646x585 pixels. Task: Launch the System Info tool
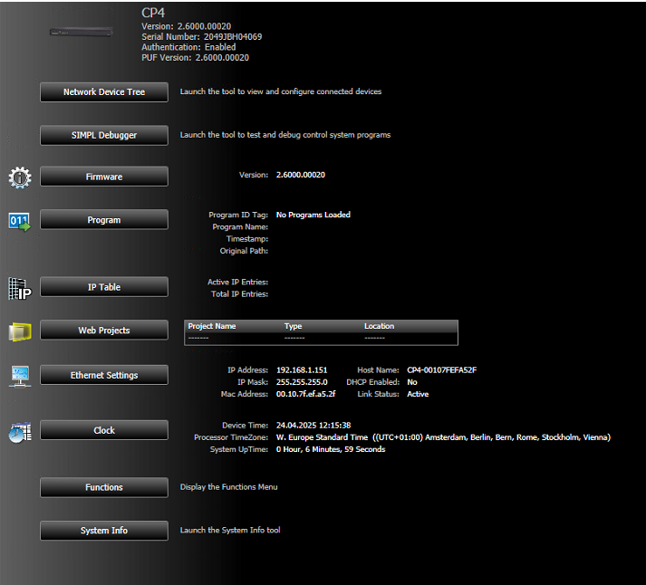pos(104,531)
